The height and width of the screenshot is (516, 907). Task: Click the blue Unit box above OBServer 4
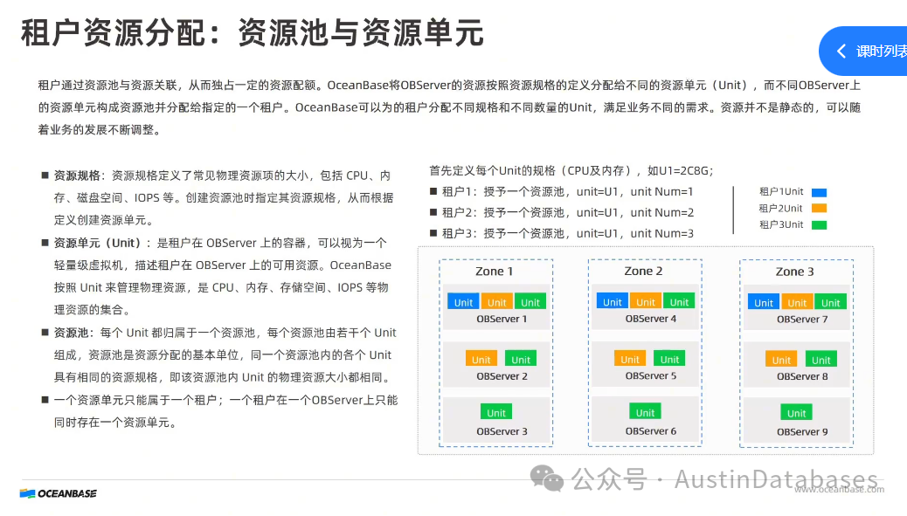(613, 301)
